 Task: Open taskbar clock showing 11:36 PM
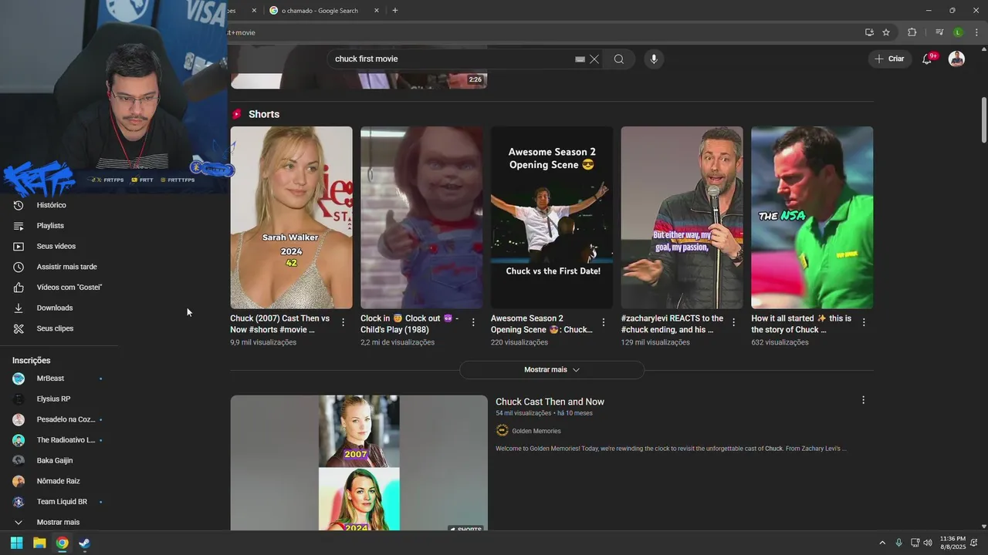(x=952, y=543)
